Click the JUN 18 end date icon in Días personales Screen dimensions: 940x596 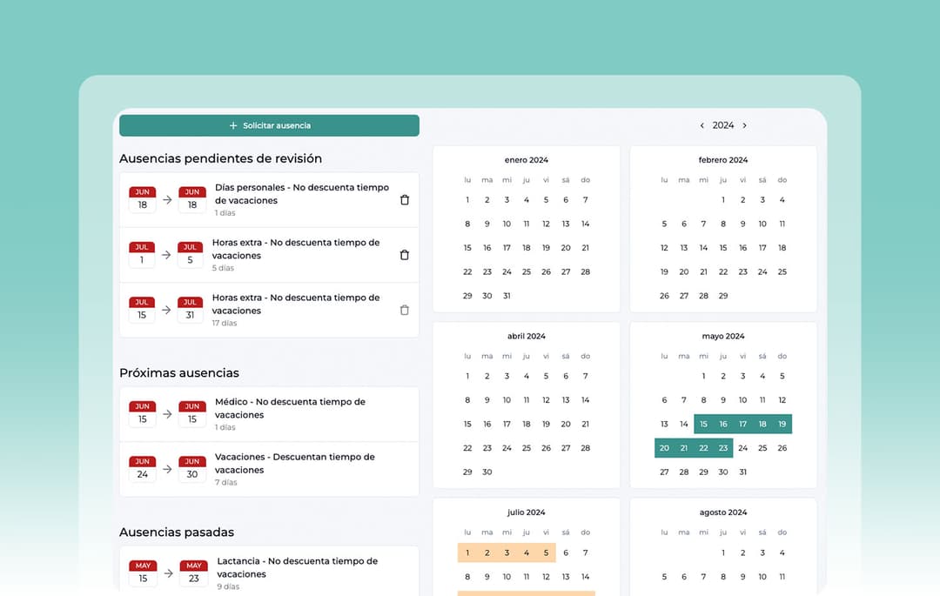pyautogui.click(x=191, y=199)
